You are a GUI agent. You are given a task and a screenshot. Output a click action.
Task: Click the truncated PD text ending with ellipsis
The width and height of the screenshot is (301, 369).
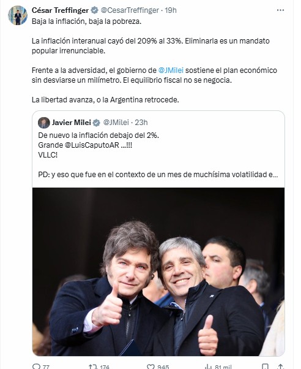point(158,175)
